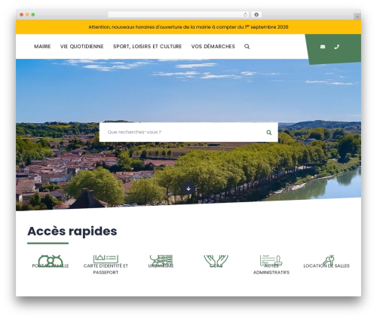Open the Portail Famille quick access icon
The width and height of the screenshot is (377, 319).
[x=51, y=260]
